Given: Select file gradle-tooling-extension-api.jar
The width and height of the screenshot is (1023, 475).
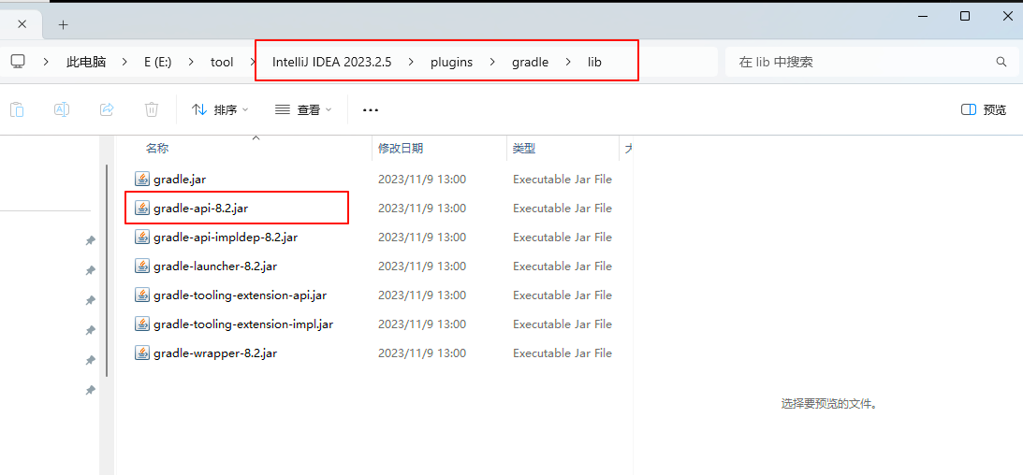Looking at the screenshot, I should coord(241,295).
